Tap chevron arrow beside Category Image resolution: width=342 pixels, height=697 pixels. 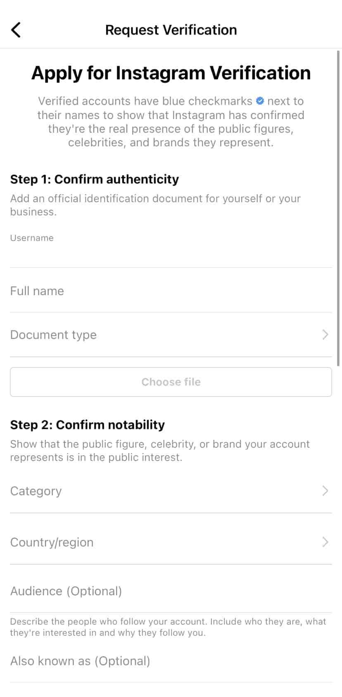325,491
